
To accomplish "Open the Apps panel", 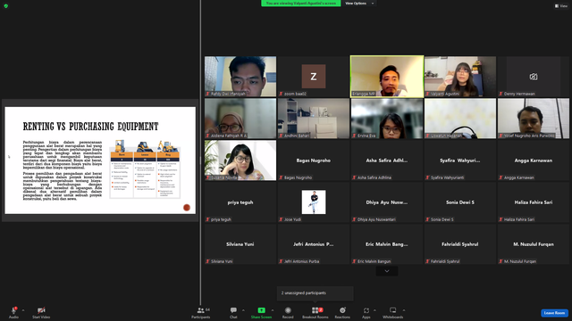I will click(x=366, y=312).
